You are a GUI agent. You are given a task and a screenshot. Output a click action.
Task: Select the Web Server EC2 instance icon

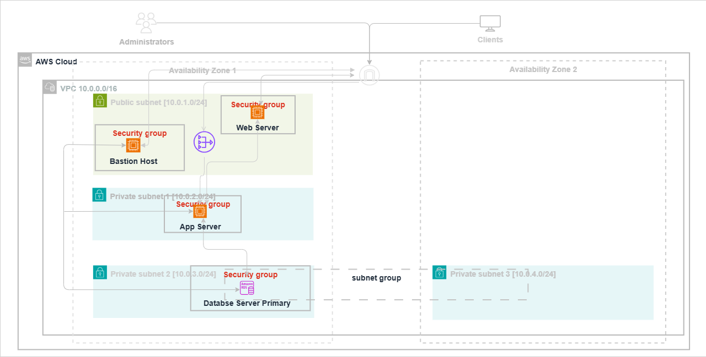click(x=258, y=113)
